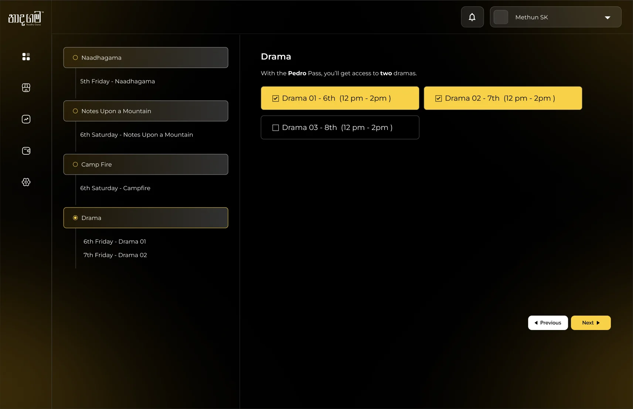
Task: Click 6th Saturday - Notes Upon a Mountain entry
Action: 136,135
